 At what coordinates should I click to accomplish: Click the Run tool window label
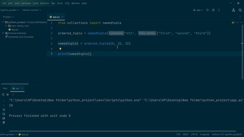(x=5, y=88)
